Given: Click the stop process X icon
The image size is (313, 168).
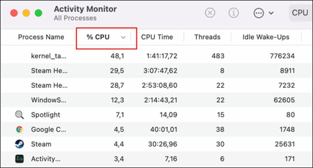Looking at the screenshot, I should click(210, 13).
